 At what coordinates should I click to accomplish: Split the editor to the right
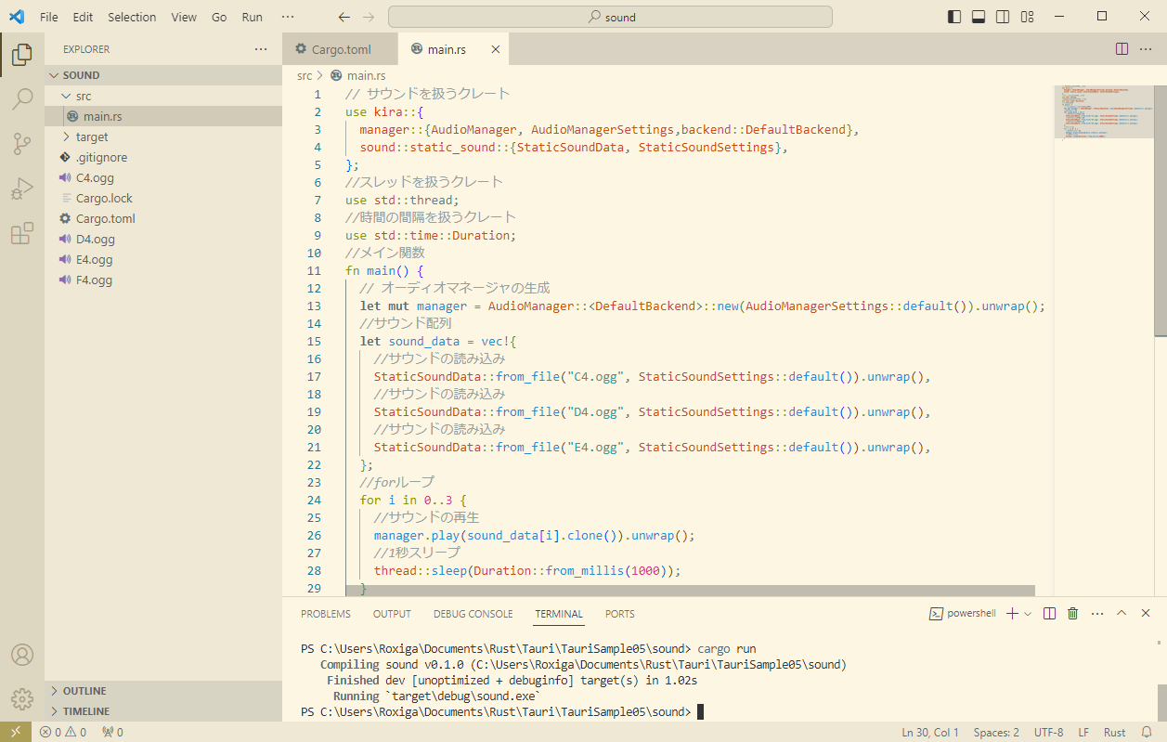(x=1122, y=49)
